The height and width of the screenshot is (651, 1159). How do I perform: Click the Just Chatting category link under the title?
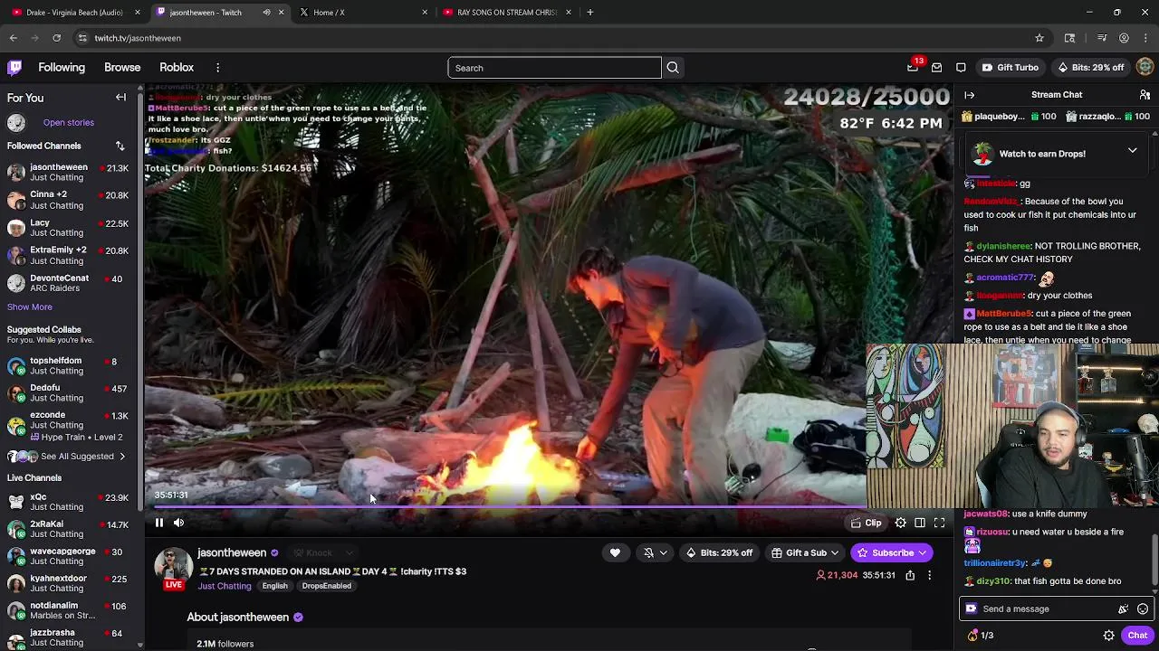pyautogui.click(x=225, y=586)
